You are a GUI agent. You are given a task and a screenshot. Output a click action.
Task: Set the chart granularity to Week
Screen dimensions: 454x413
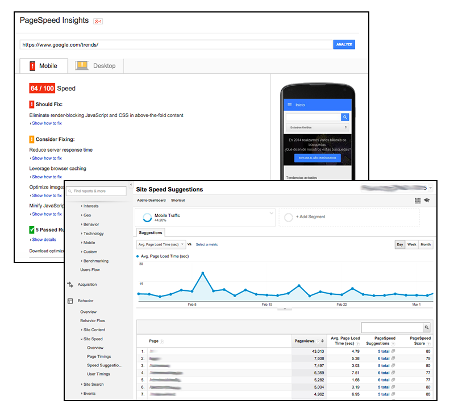tap(412, 244)
